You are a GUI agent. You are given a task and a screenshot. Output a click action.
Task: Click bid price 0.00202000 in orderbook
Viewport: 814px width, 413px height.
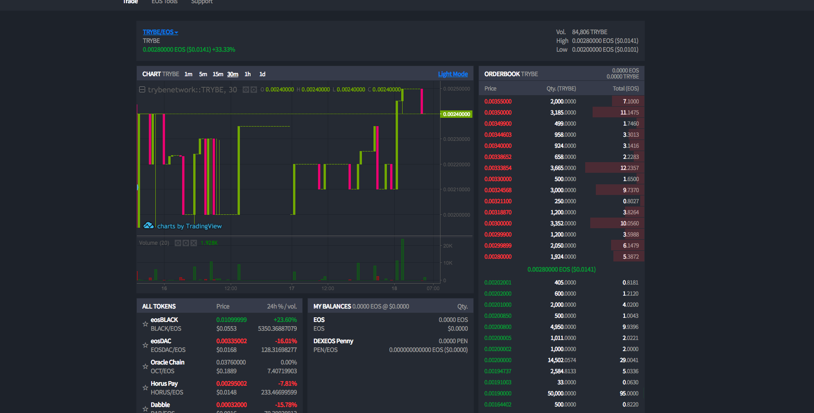coord(498,294)
